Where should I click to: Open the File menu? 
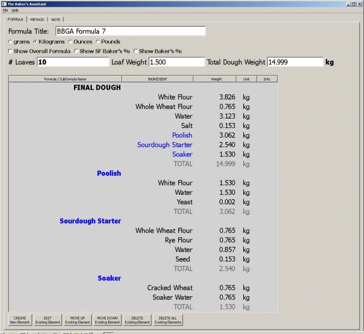pyautogui.click(x=5, y=11)
